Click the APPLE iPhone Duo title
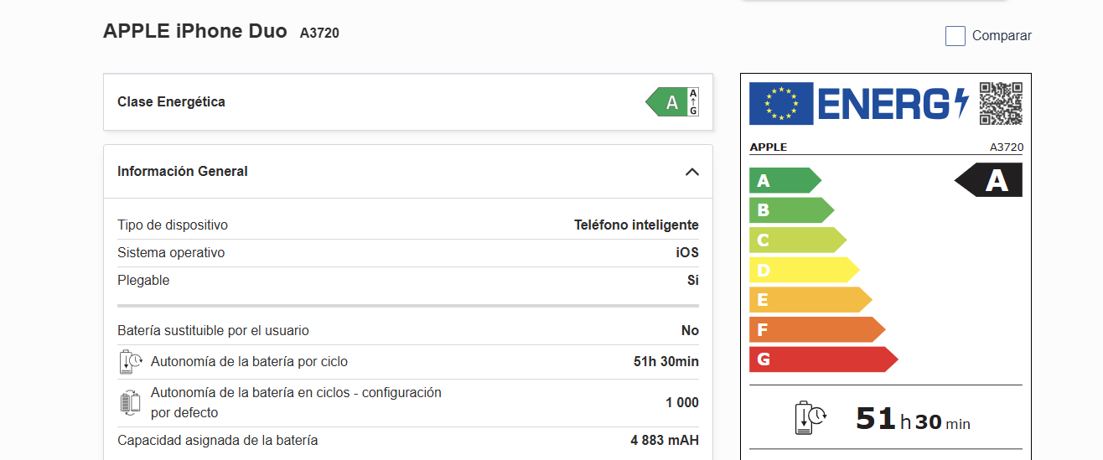Viewport: 1103px width, 460px height. [195, 32]
